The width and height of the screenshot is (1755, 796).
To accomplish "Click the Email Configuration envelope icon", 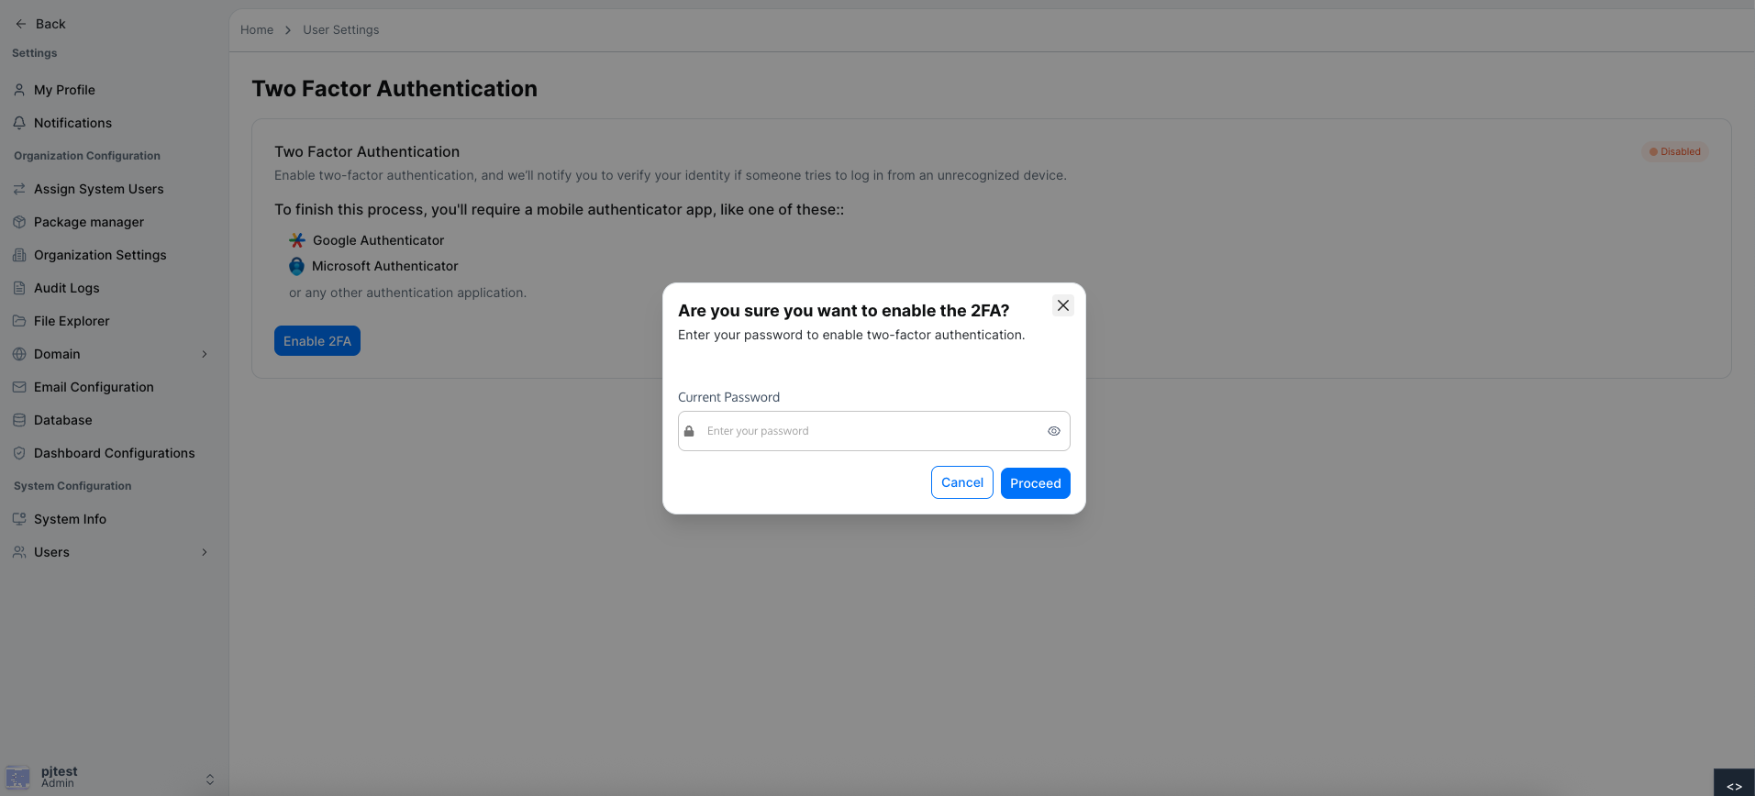I will pos(19,387).
